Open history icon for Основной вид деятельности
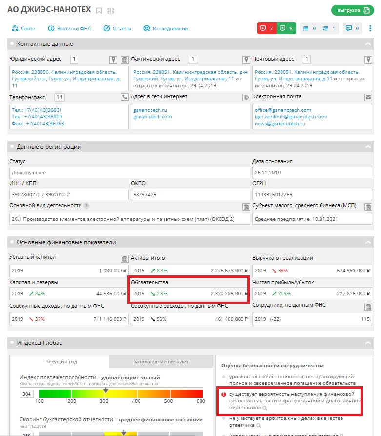The width and height of the screenshot is (381, 436). 246,207
